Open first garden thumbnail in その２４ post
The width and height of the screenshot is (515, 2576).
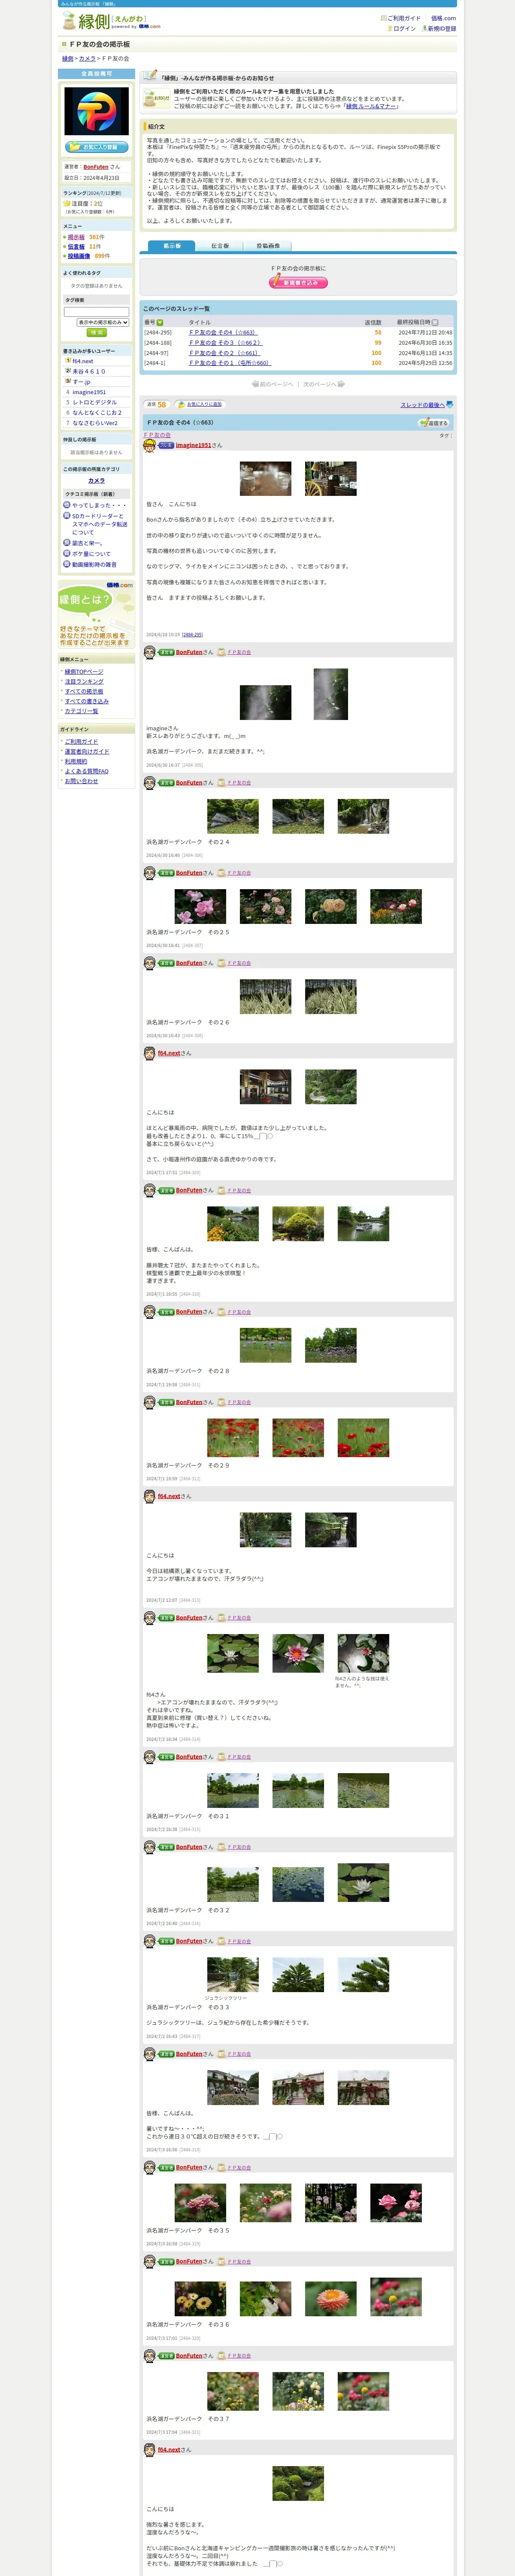click(233, 816)
